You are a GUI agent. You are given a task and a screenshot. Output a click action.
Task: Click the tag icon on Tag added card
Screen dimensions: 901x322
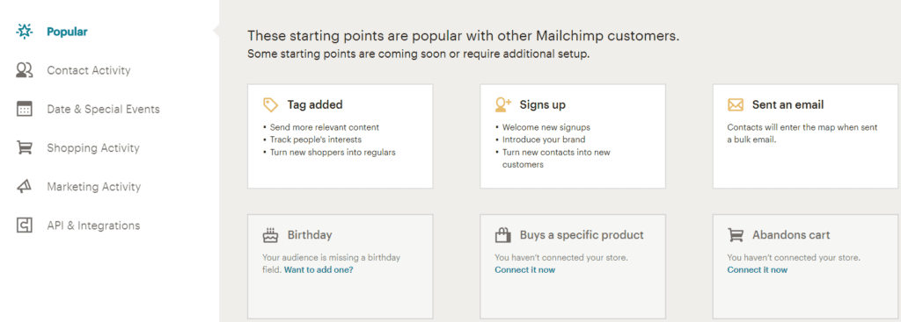270,105
